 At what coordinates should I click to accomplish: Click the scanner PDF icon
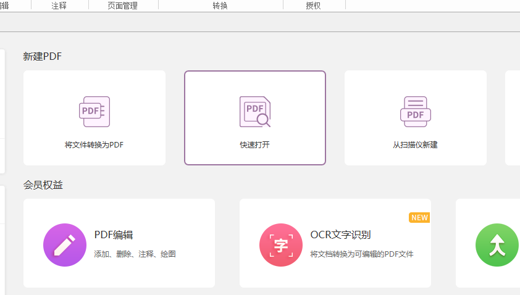[x=416, y=112]
